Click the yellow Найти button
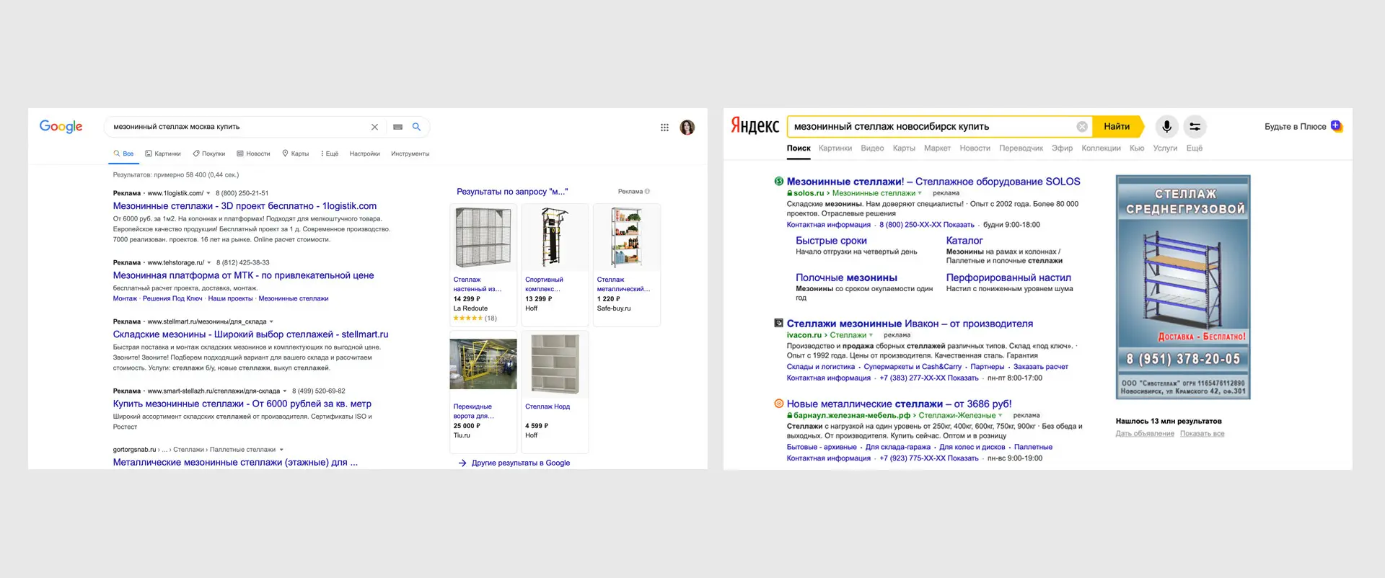This screenshot has height=578, width=1385. click(x=1117, y=127)
